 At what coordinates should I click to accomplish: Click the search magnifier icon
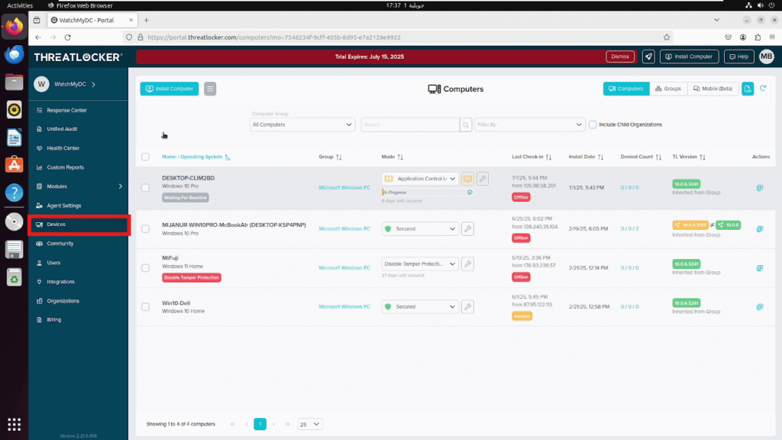(x=466, y=125)
